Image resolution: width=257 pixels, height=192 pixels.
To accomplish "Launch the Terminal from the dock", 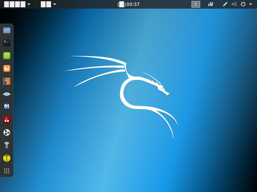I will tap(7, 43).
